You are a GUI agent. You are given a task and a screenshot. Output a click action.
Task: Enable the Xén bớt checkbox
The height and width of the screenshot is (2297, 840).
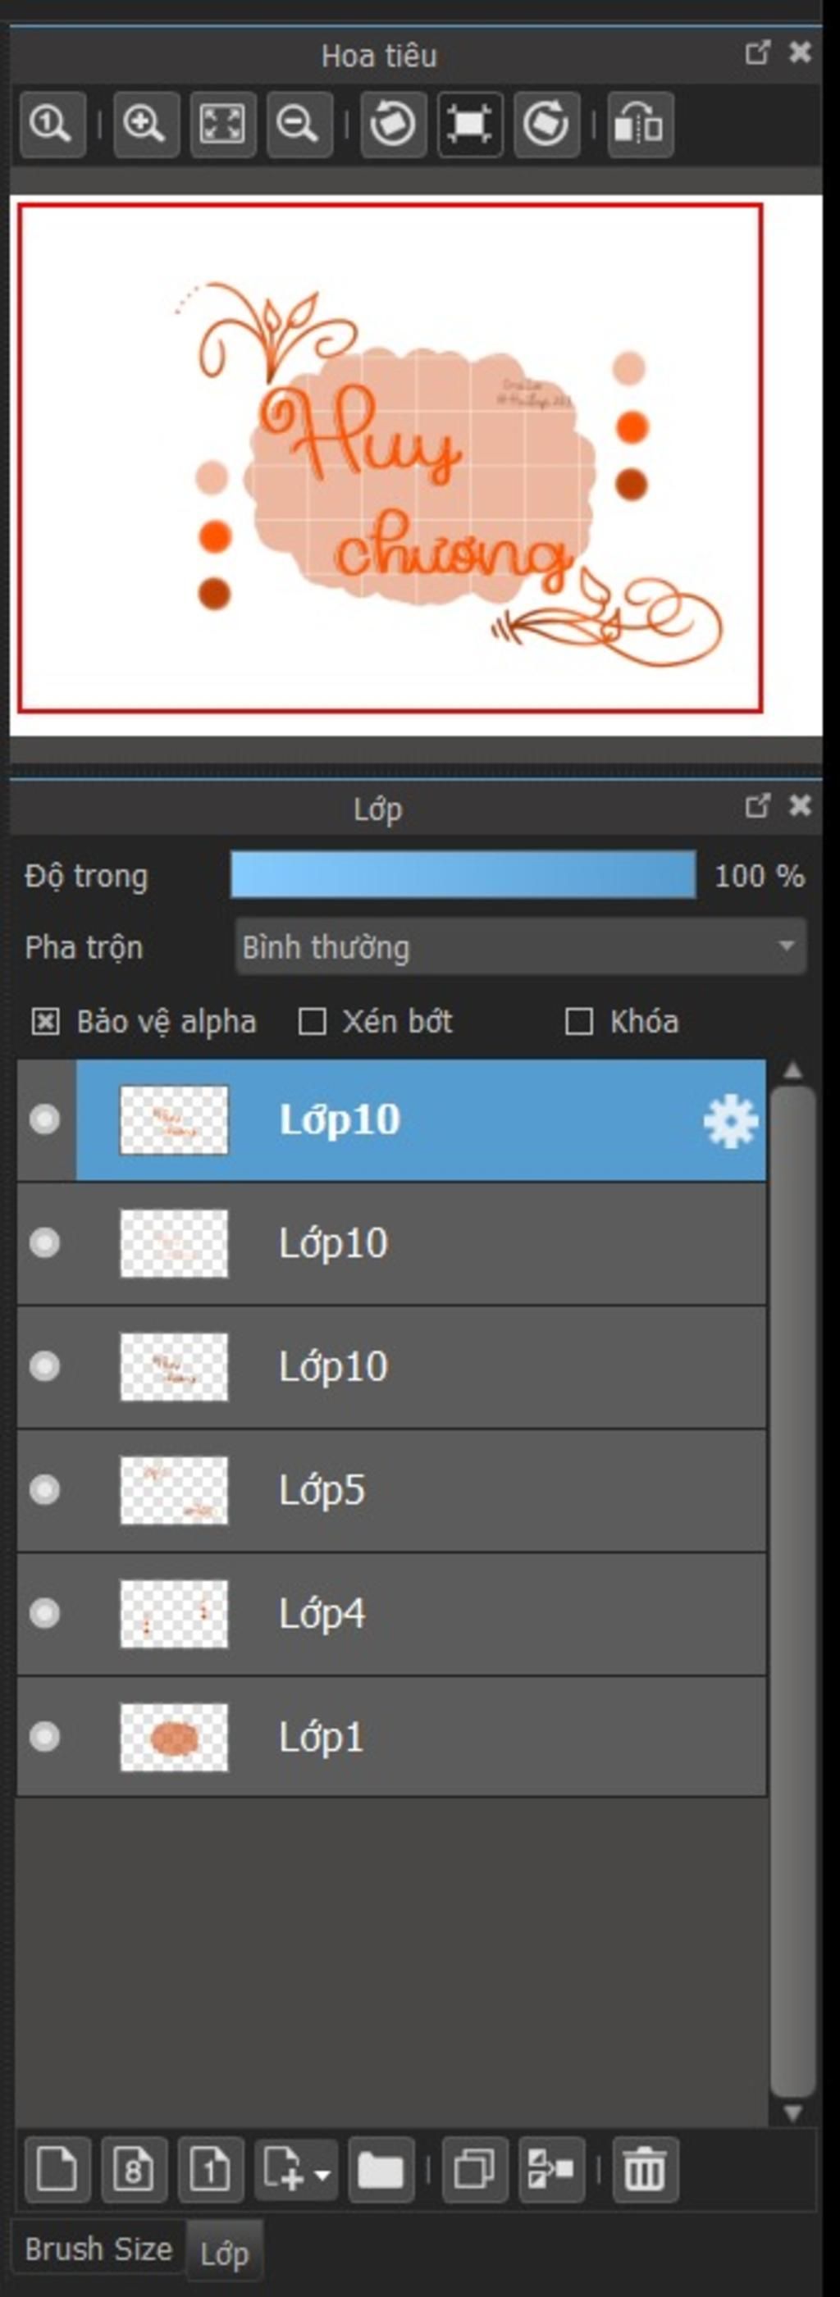(311, 1021)
